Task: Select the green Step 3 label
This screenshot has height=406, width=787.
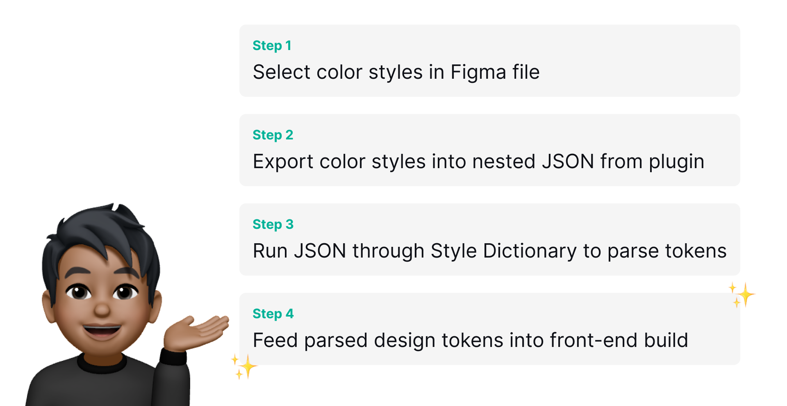Action: [273, 224]
